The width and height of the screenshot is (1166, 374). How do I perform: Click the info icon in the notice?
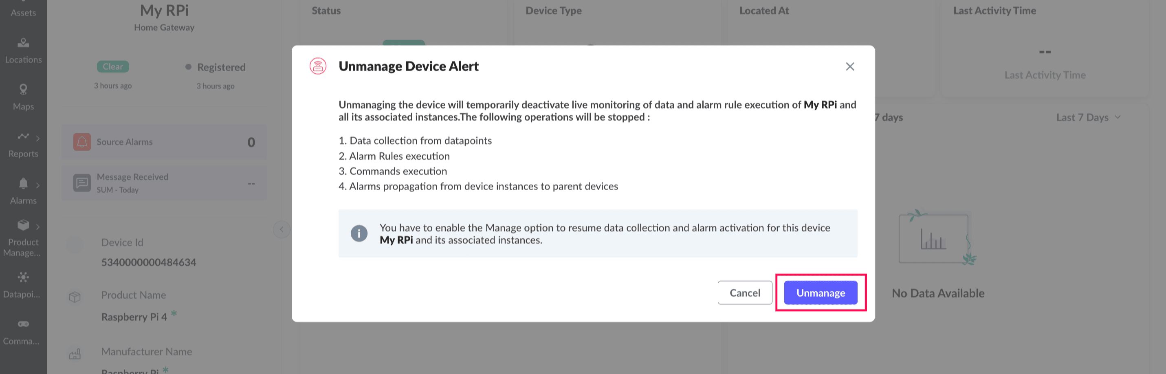359,233
